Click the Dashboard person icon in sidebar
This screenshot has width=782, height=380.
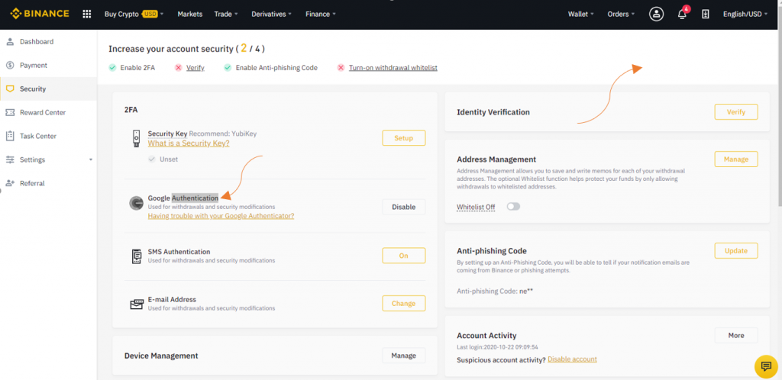point(9,42)
